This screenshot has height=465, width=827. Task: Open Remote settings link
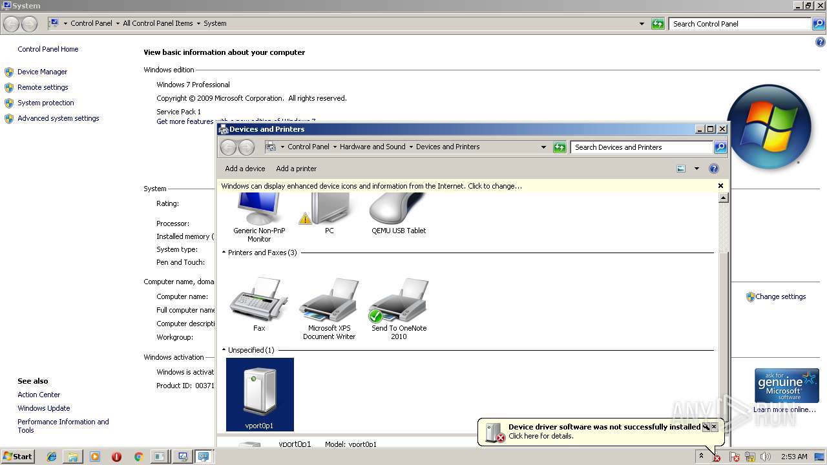pos(43,87)
